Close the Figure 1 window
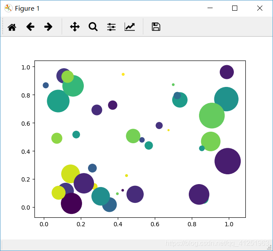273x251 pixels. (x=260, y=8)
